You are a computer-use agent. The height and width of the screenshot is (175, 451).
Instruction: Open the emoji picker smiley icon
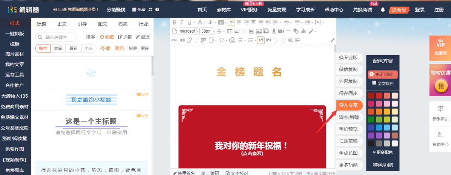[232, 40]
